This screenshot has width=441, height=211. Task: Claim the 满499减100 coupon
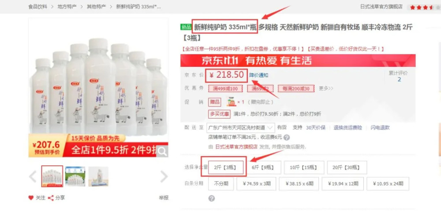[225, 89]
